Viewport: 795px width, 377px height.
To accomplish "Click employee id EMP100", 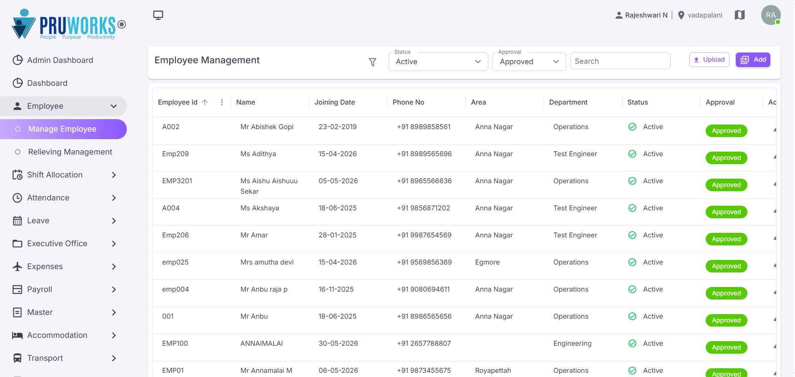I will coord(175,343).
